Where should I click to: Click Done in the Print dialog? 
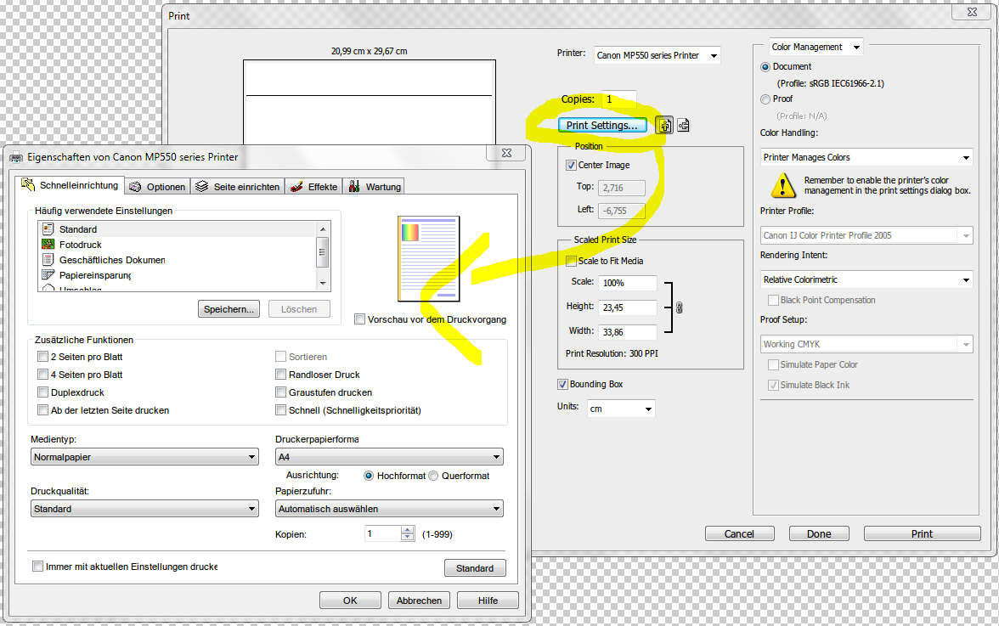click(819, 533)
